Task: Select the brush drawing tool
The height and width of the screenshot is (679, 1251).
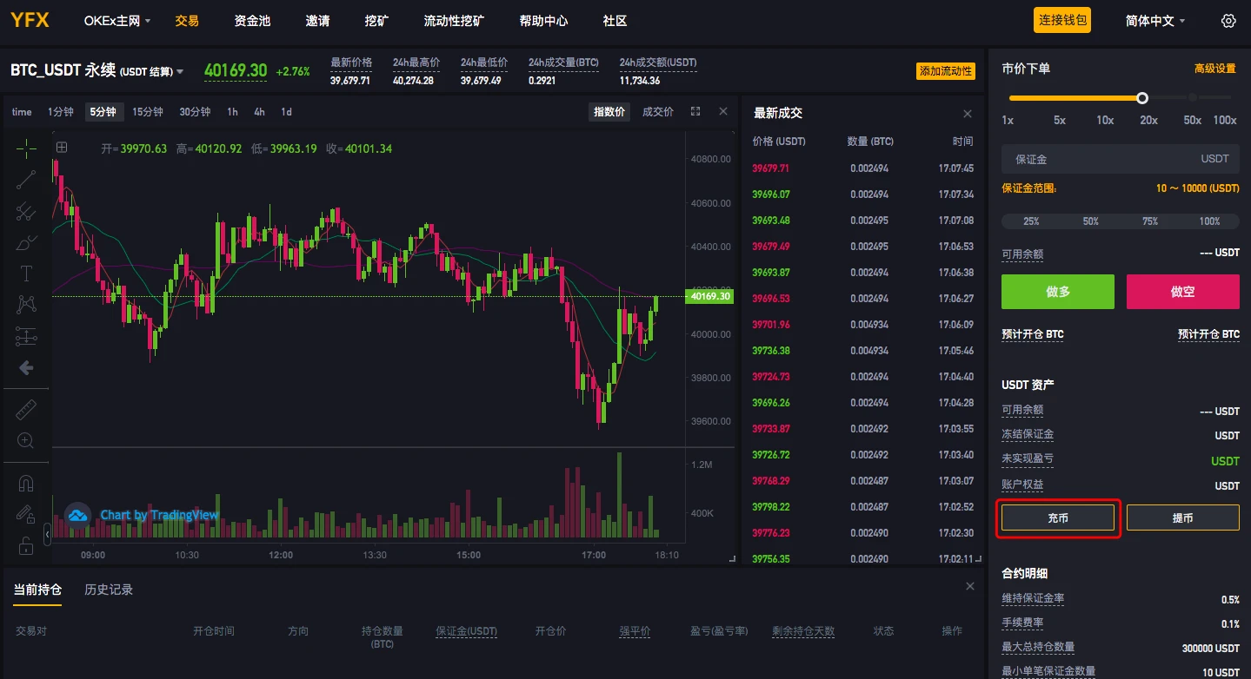Action: click(x=26, y=242)
